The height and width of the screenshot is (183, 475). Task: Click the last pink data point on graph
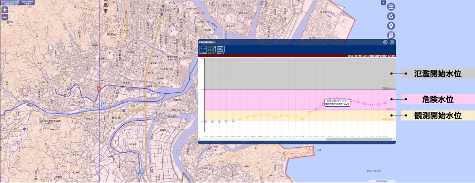385,103
